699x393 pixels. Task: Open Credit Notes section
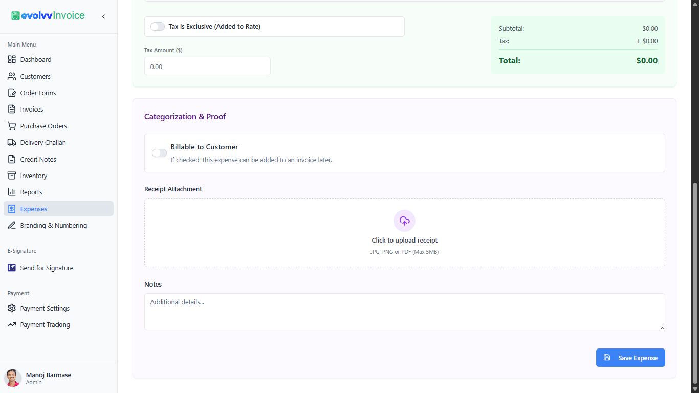(x=58, y=159)
